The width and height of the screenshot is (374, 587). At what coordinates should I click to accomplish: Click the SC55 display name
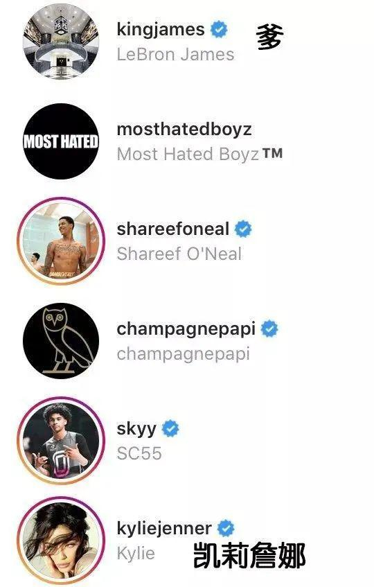(139, 453)
